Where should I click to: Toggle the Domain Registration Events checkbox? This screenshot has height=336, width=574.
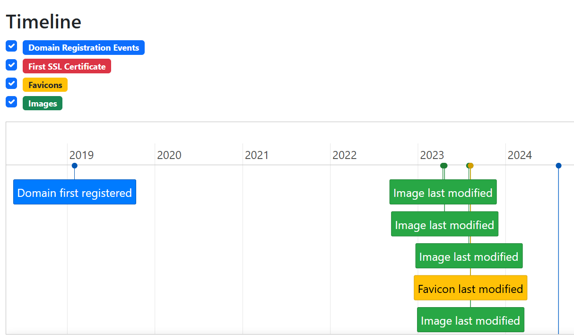click(11, 46)
